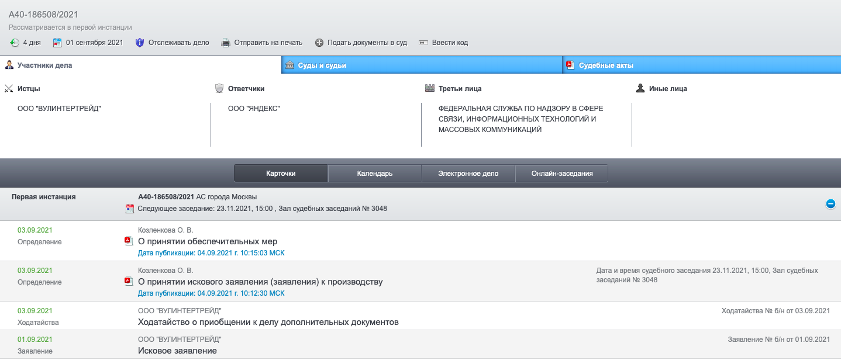Image resolution: width=841 pixels, height=360 pixels.
Task: Open PDF icon for О принятии обеспечительных мер
Action: tap(129, 241)
